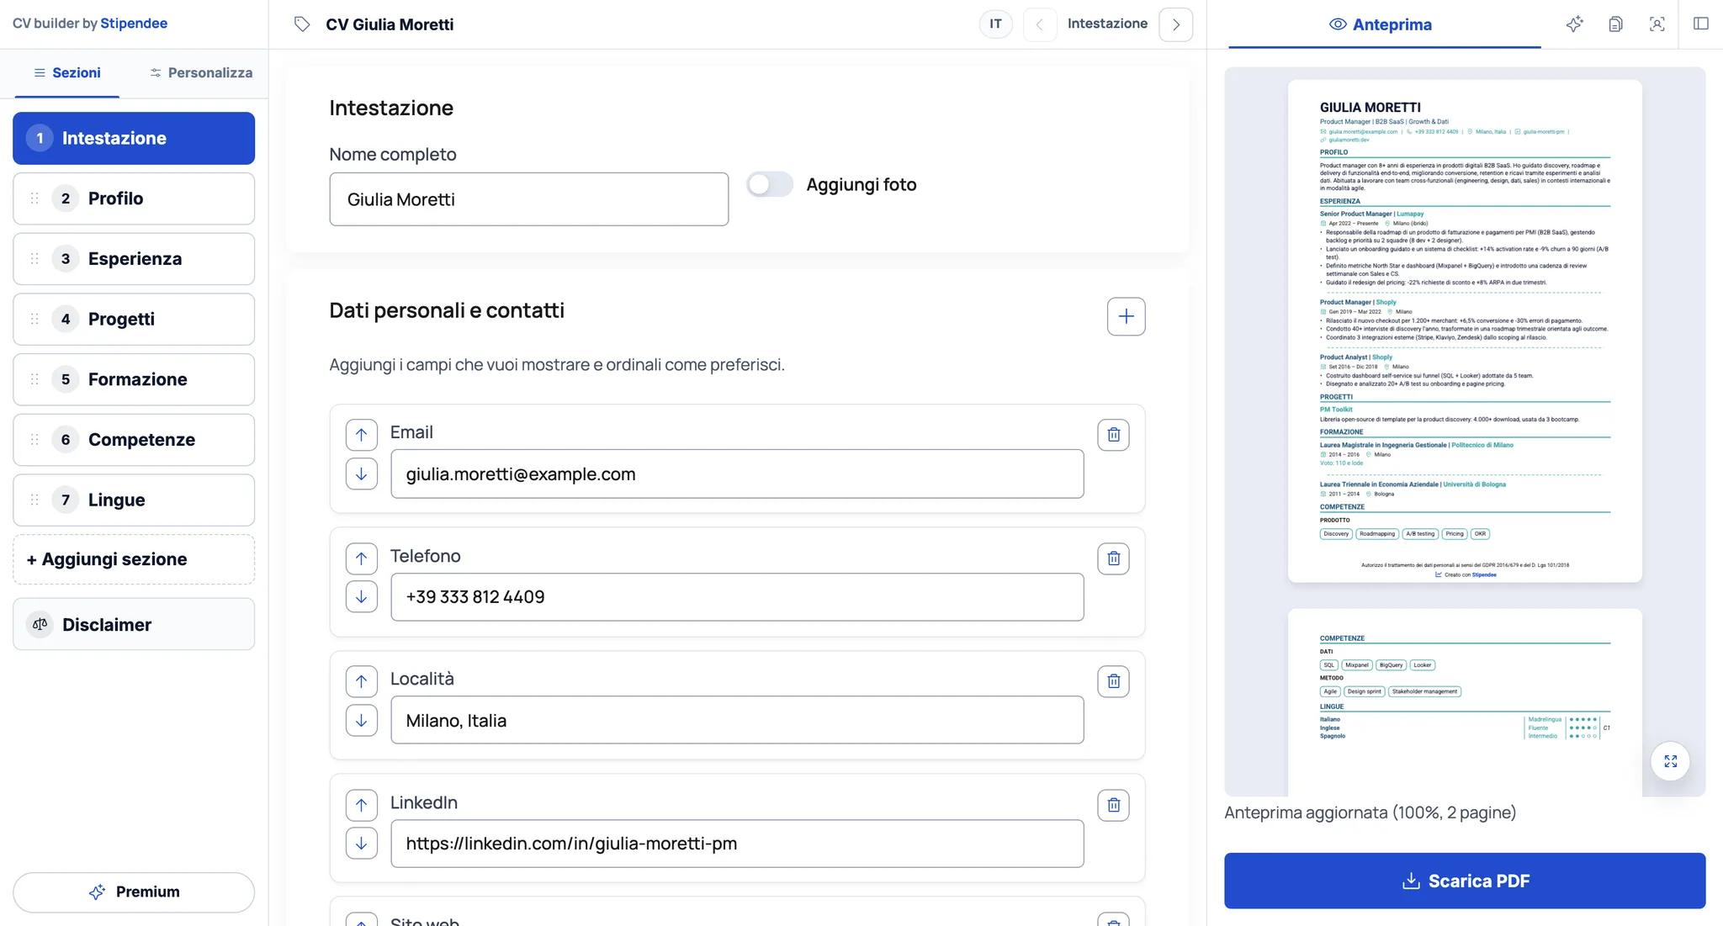Open the Formazione section

(134, 379)
